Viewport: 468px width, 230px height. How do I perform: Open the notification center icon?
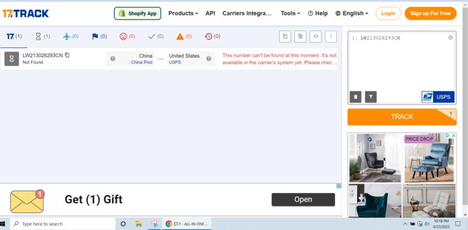(x=457, y=224)
